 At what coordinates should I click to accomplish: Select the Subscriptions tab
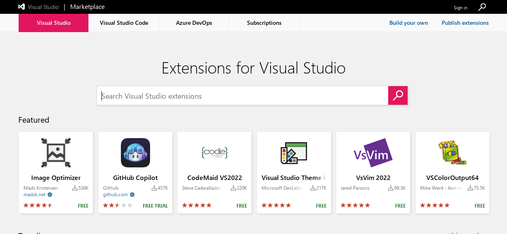[x=264, y=23]
